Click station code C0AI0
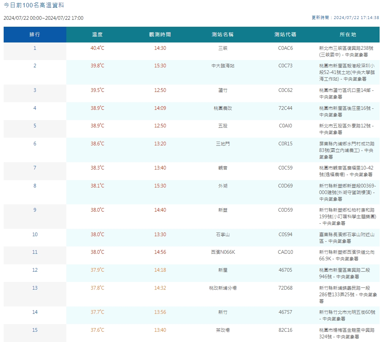The image size is (384, 342). point(285,126)
